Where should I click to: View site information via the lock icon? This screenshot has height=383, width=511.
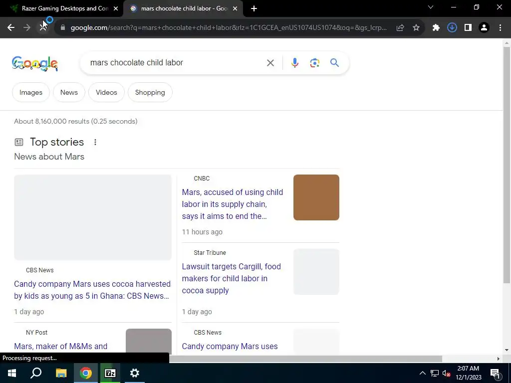63,28
